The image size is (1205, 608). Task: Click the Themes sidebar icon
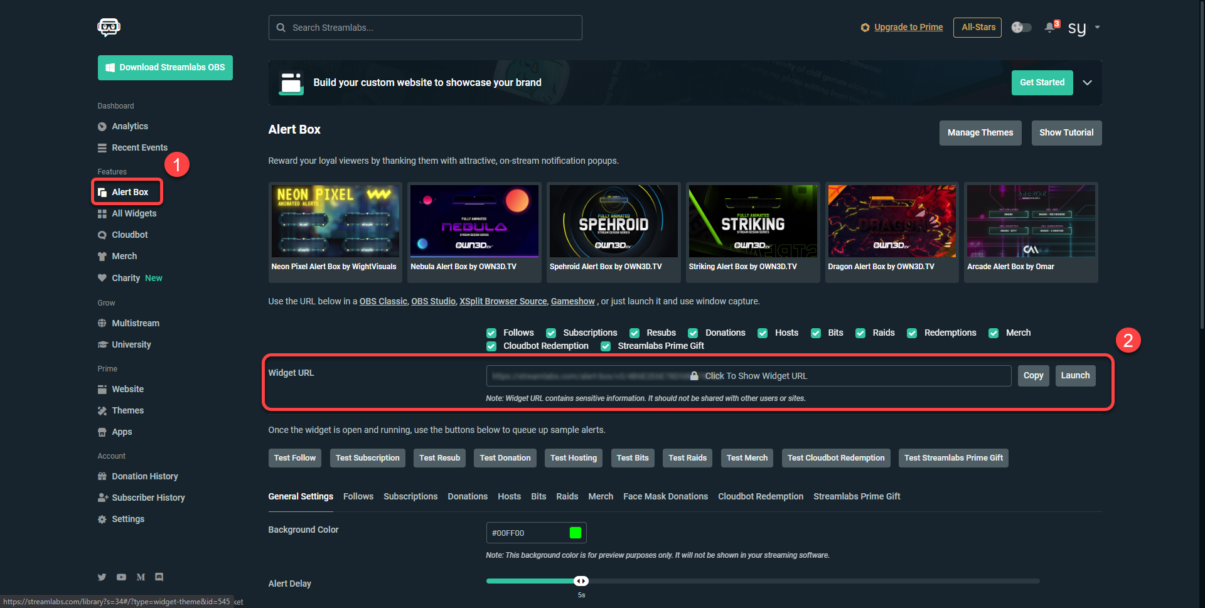(102, 411)
